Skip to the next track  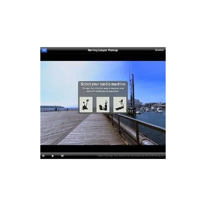coord(62,156)
